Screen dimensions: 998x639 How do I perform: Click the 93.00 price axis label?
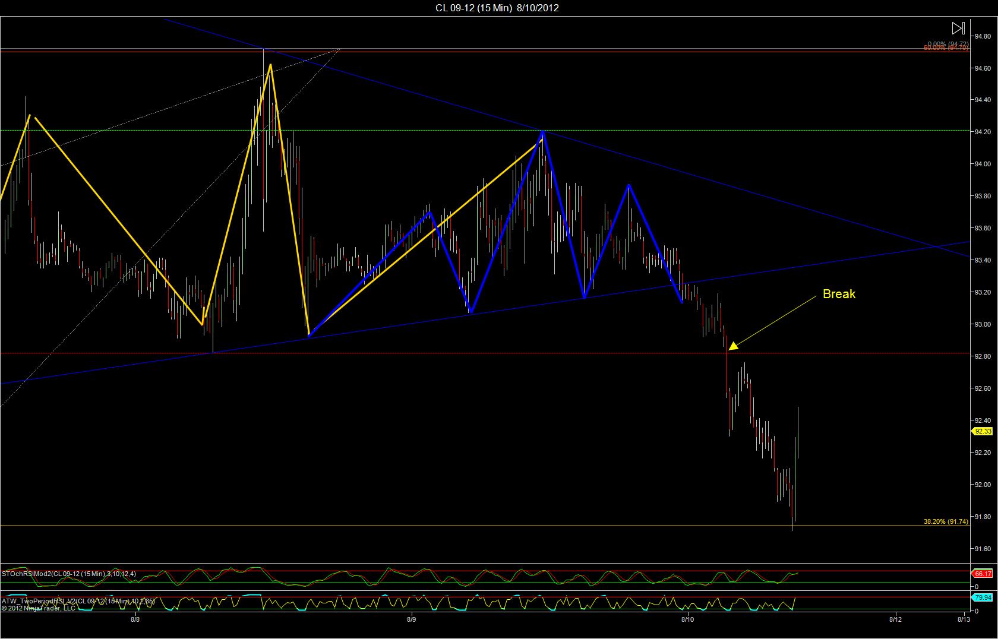[983, 325]
